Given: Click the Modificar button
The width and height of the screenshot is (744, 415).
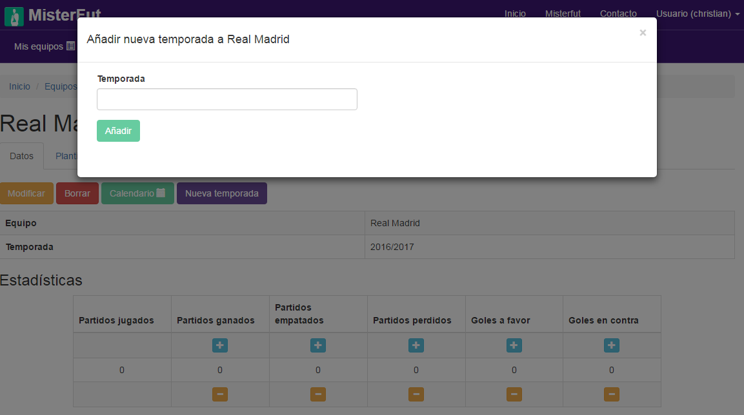Looking at the screenshot, I should pos(26,193).
